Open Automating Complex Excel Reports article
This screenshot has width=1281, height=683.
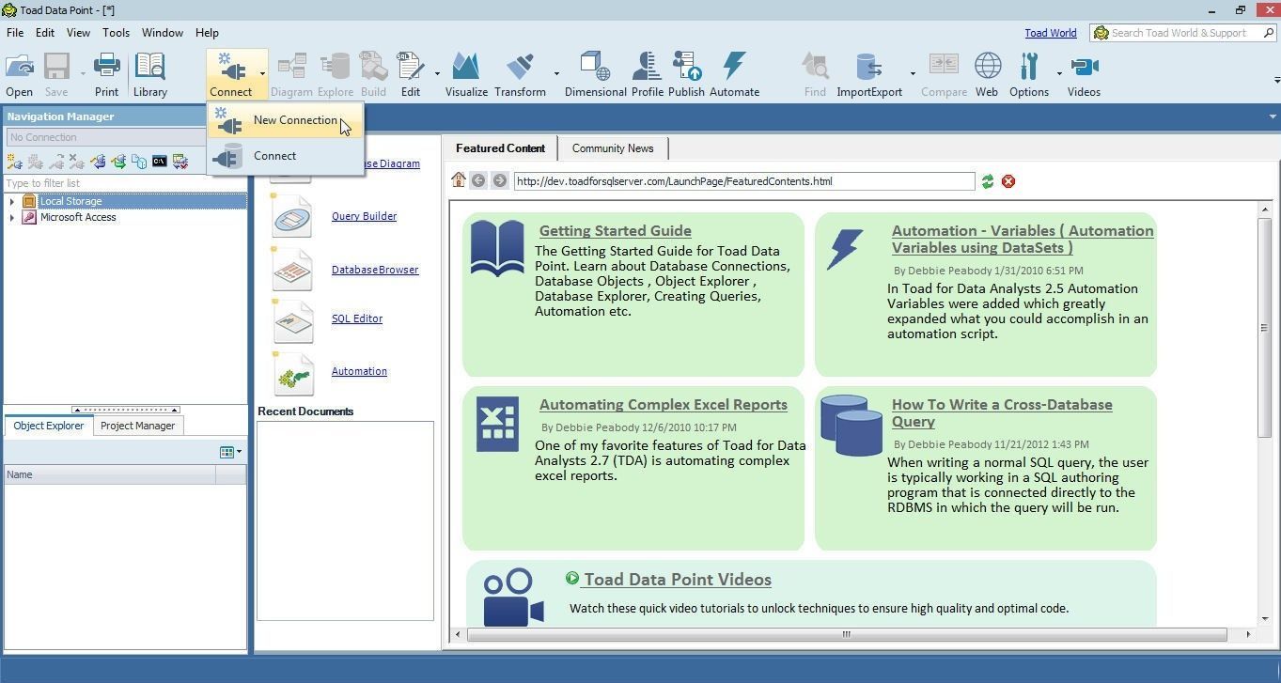(x=663, y=405)
